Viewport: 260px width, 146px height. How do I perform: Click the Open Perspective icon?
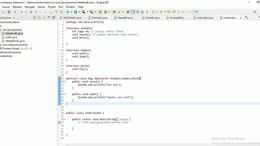tap(196, 12)
